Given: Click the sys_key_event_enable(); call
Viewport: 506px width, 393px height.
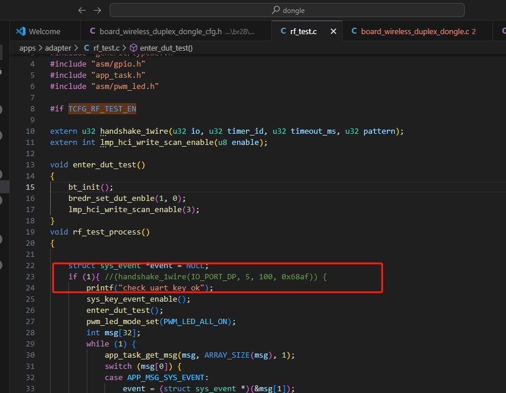Looking at the screenshot, I should click(x=139, y=299).
